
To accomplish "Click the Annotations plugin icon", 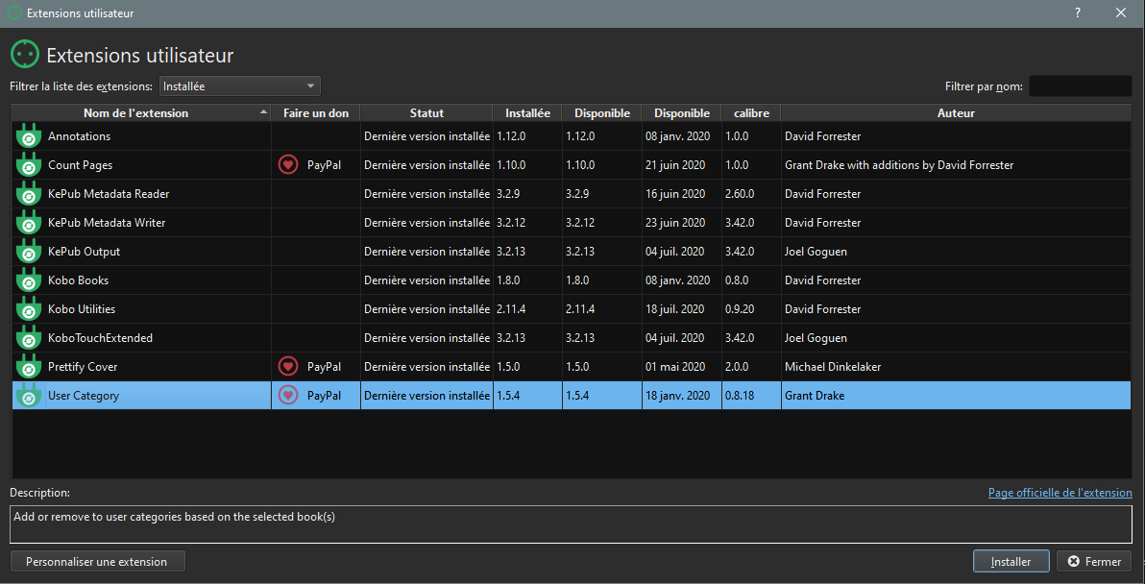I will click(29, 136).
